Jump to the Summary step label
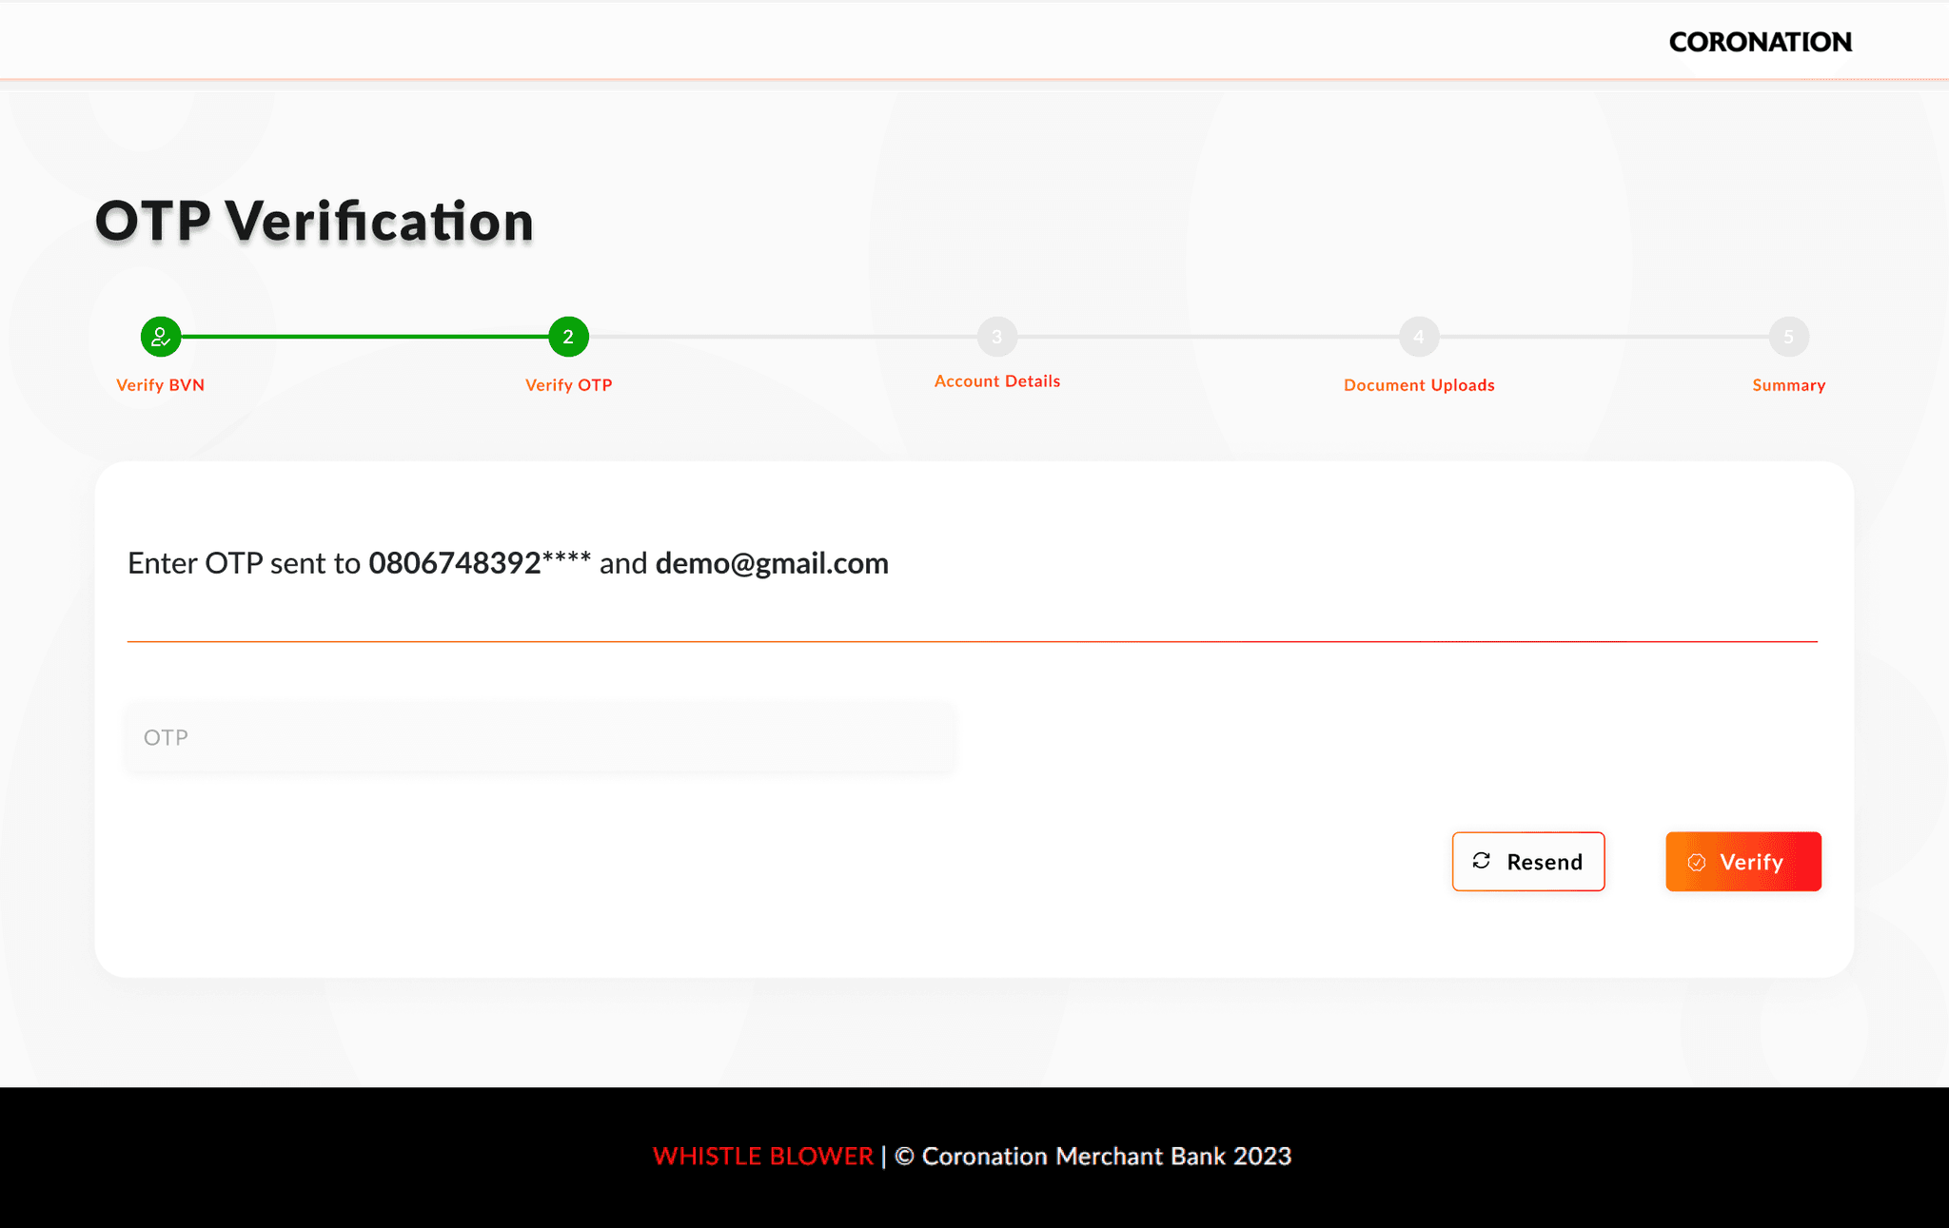The height and width of the screenshot is (1228, 1949). [1788, 385]
